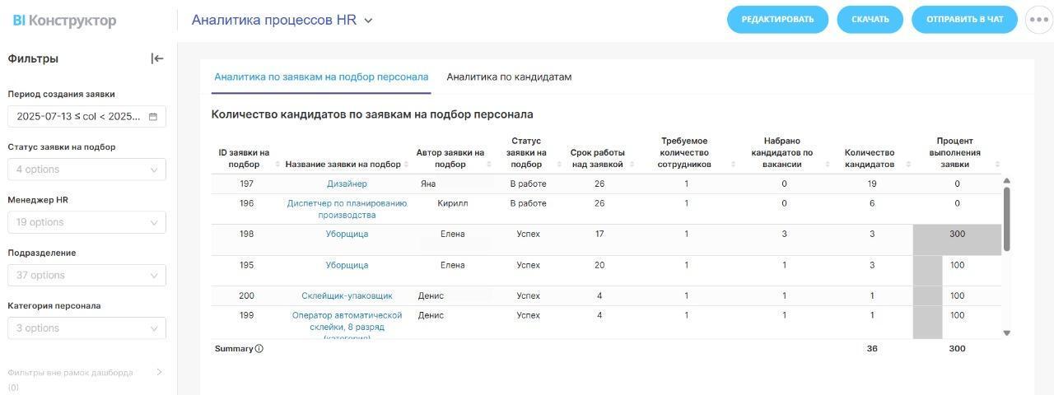Switch to Аналитика по кандидатам tab
Image resolution: width=1054 pixels, height=395 pixels.
[509, 77]
